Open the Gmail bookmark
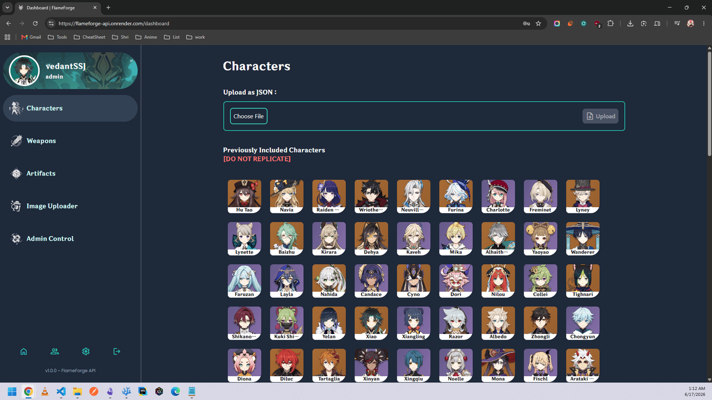This screenshot has height=400, width=712. coord(31,37)
